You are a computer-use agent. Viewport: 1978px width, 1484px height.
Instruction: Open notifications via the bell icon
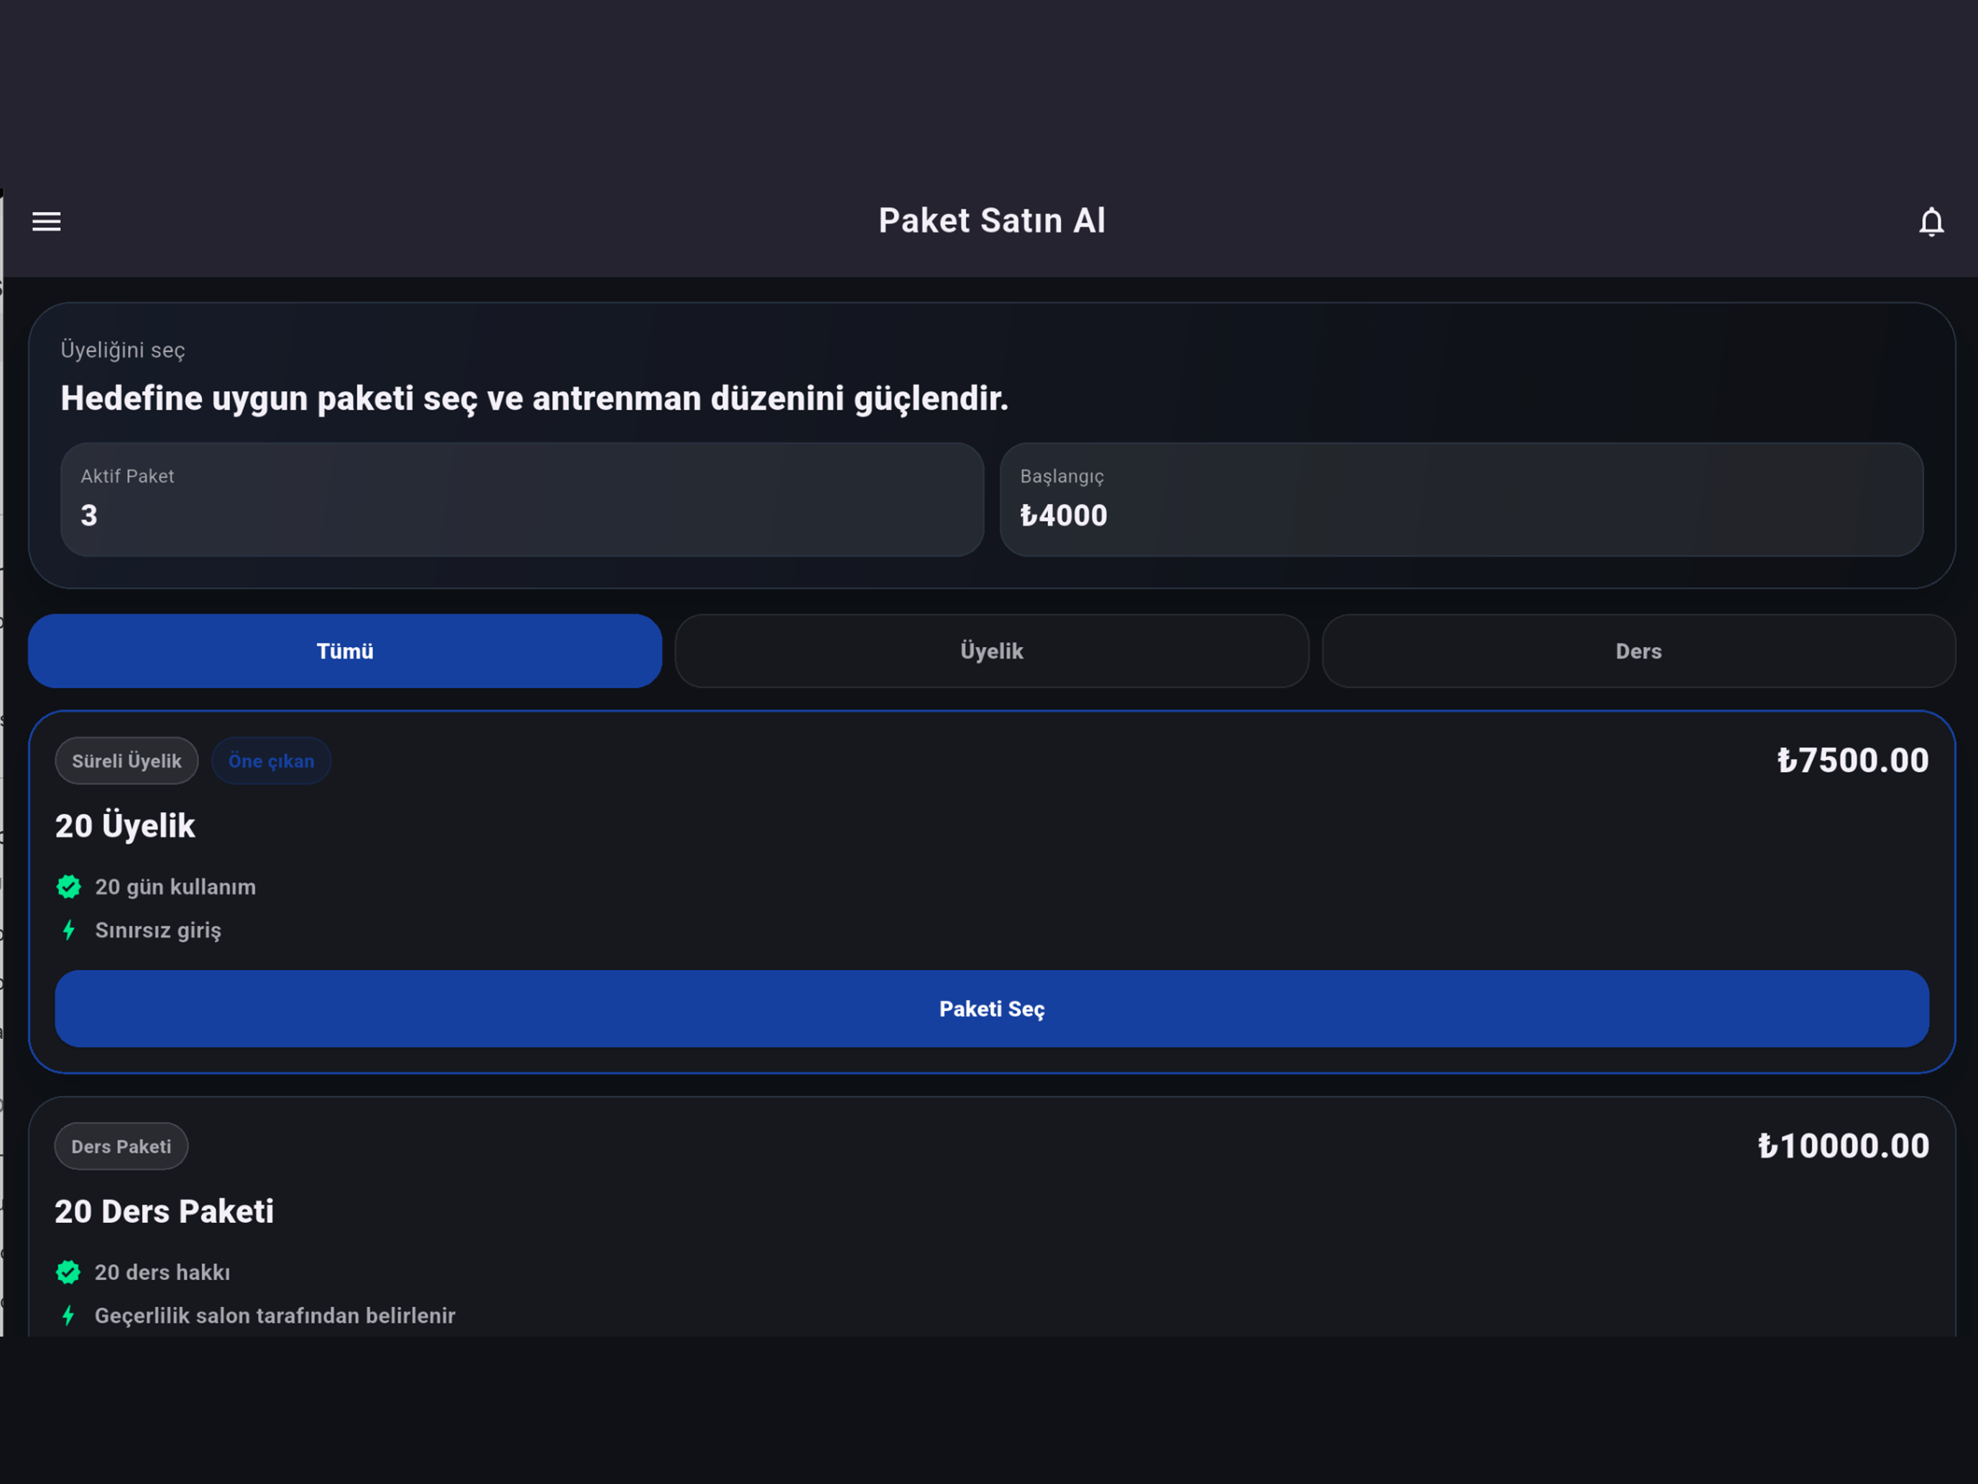click(1931, 222)
